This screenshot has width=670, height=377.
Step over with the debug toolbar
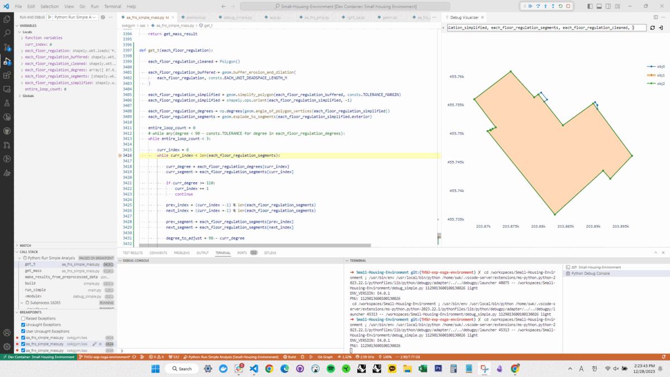coord(538,6)
